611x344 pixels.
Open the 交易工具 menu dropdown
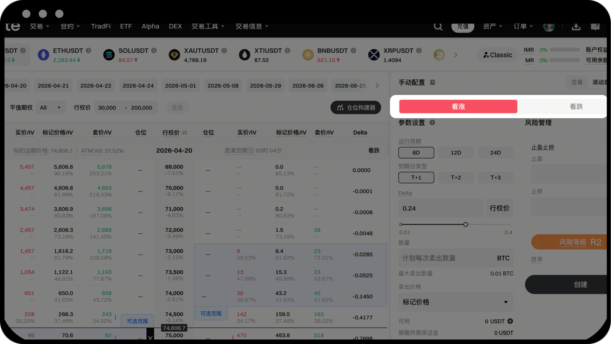pos(208,26)
